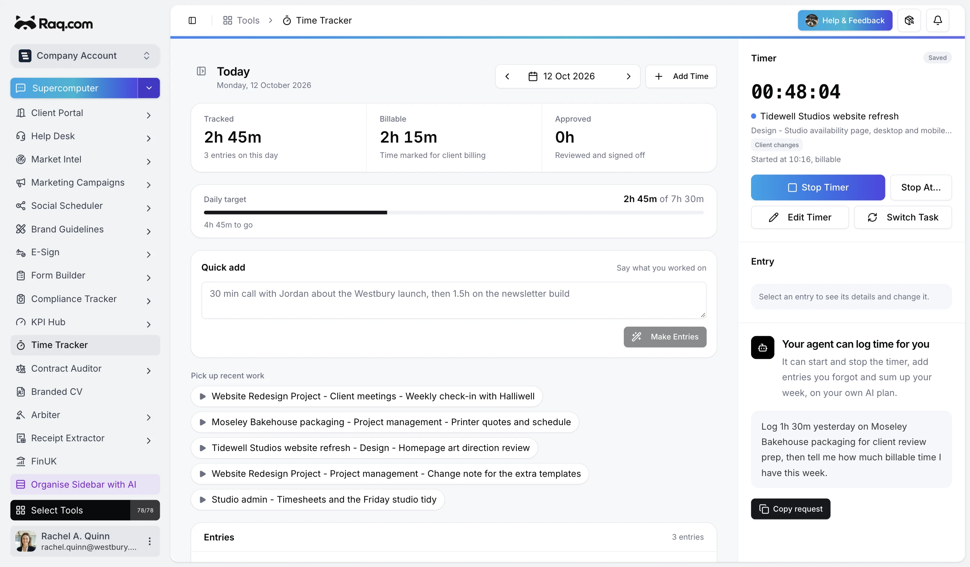Image resolution: width=970 pixels, height=567 pixels.
Task: Click Edit Timer
Action: 799,217
